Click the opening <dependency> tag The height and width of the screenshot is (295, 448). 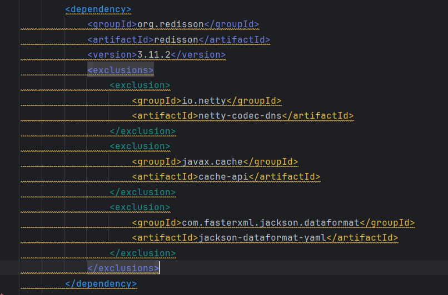[x=98, y=9]
